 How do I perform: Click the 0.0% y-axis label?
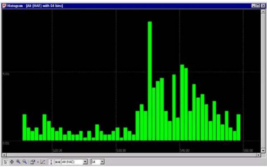tap(6, 143)
